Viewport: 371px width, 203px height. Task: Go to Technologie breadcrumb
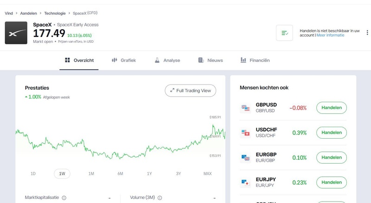[x=55, y=13]
